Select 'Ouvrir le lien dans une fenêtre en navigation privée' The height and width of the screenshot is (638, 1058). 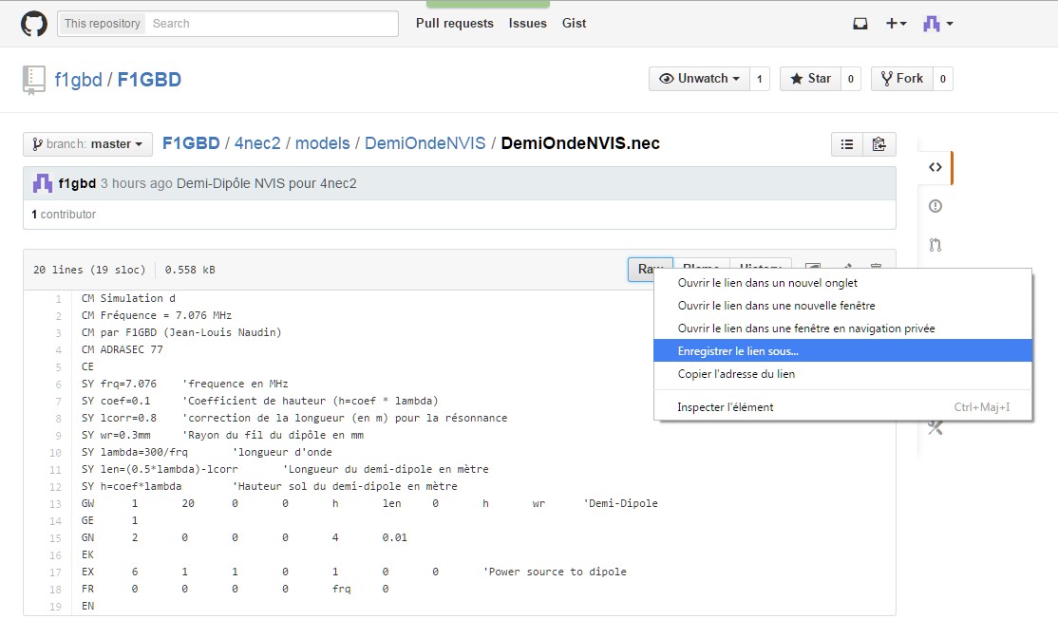pyautogui.click(x=842, y=328)
